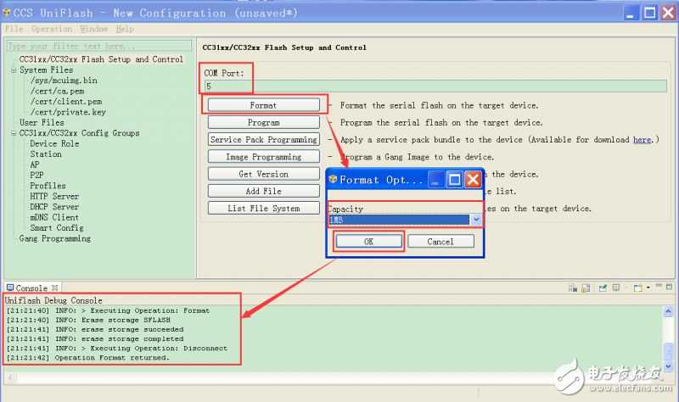Click the console scrollbar down arrow
The height and width of the screenshot is (402, 679).
tap(668, 366)
